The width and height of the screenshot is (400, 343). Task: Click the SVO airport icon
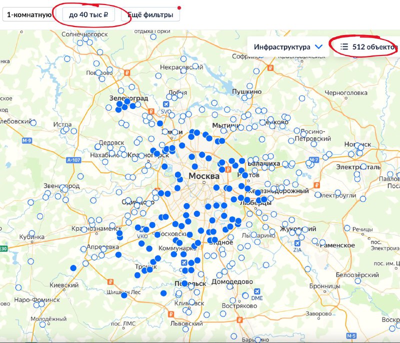166,104
